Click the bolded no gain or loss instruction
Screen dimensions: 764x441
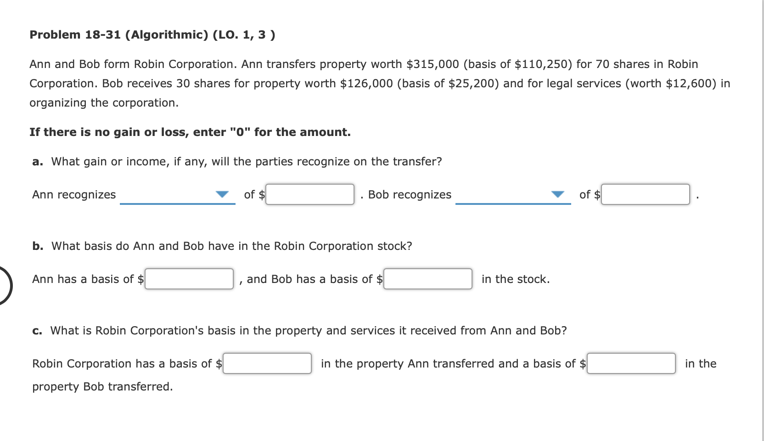(x=190, y=132)
